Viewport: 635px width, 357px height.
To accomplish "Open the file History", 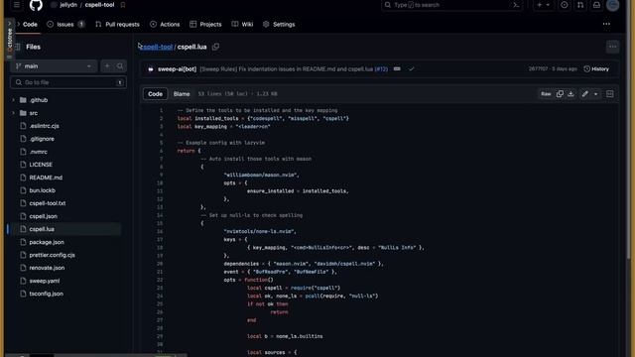I will pyautogui.click(x=596, y=69).
